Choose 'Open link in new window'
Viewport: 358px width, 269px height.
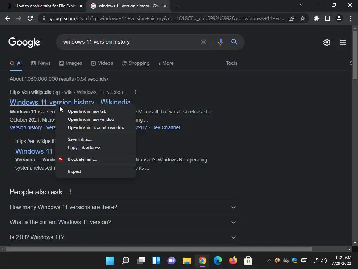click(x=95, y=119)
